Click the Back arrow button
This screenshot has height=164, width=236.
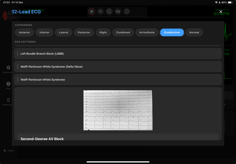point(9,150)
